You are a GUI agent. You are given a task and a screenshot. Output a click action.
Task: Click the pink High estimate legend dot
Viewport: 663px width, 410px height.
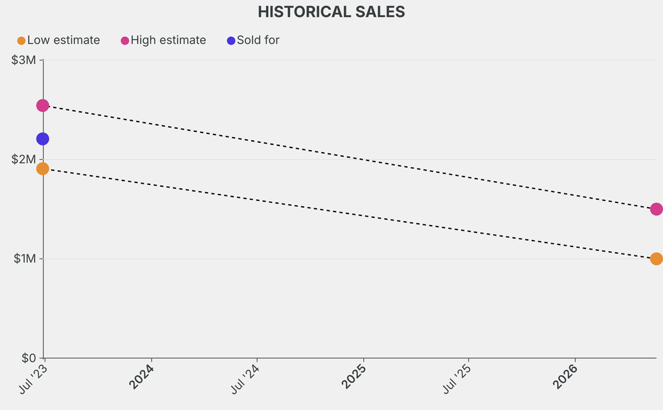coord(125,41)
